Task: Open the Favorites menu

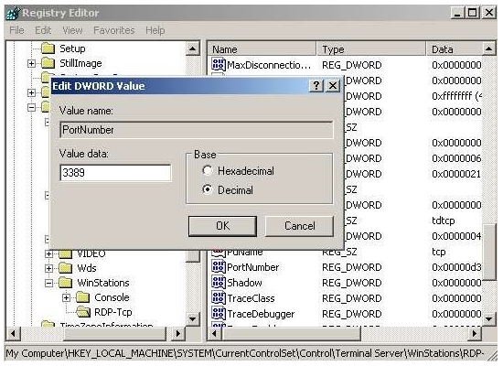Action: (x=114, y=30)
